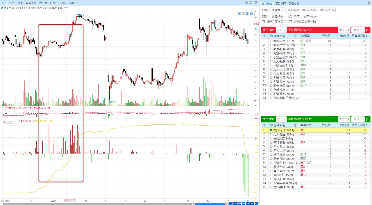This screenshot has width=372, height=205.
Task: Open chart settings gear icon
Action: click(255, 2)
